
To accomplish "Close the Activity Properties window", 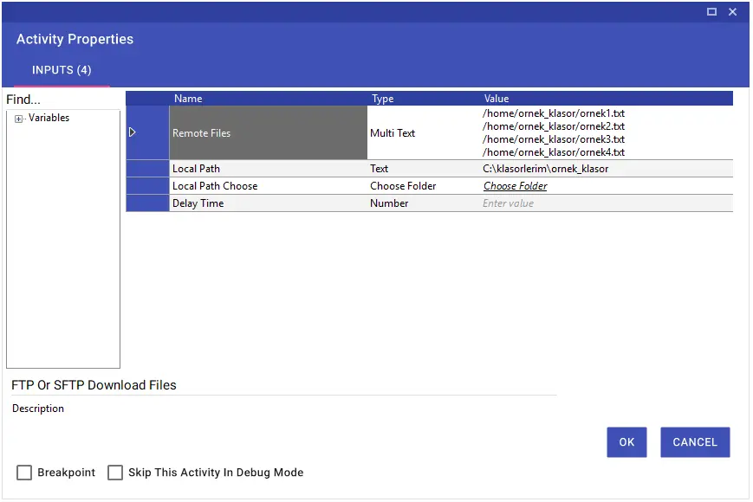I will pyautogui.click(x=732, y=11).
